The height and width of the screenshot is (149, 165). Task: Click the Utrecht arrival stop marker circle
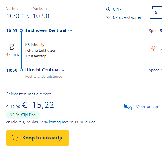tap(21, 70)
